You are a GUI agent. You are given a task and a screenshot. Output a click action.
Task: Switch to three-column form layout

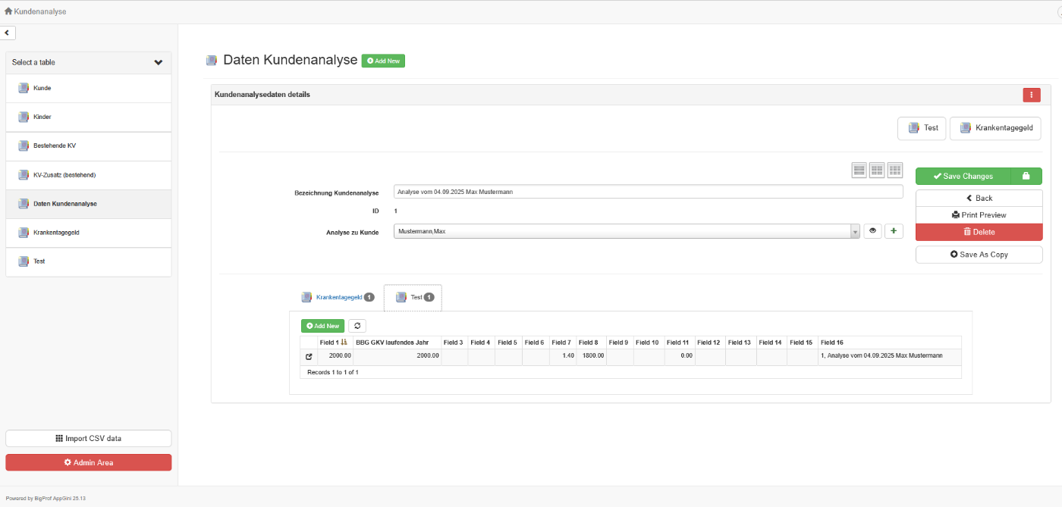[x=895, y=171]
